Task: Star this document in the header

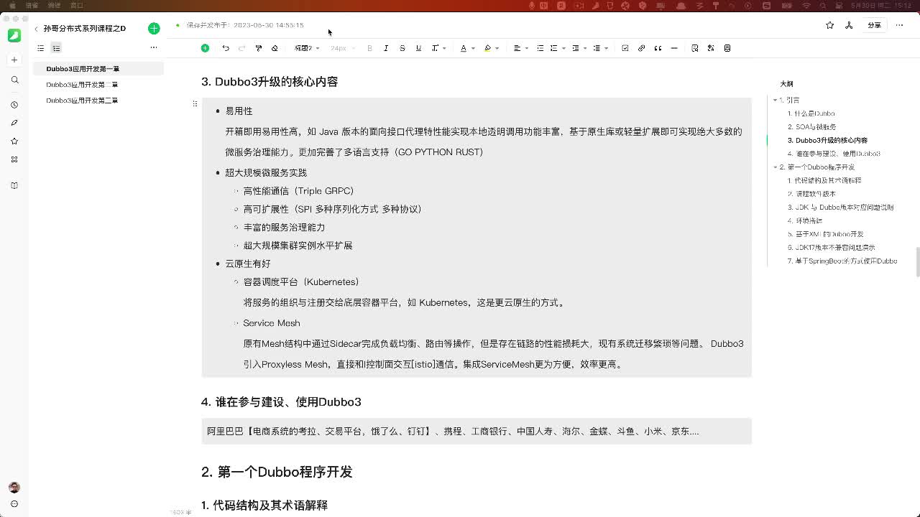Action: [x=830, y=25]
